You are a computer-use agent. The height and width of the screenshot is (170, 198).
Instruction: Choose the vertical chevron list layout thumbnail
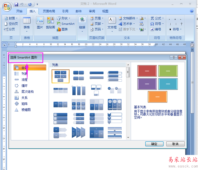tap(115, 119)
